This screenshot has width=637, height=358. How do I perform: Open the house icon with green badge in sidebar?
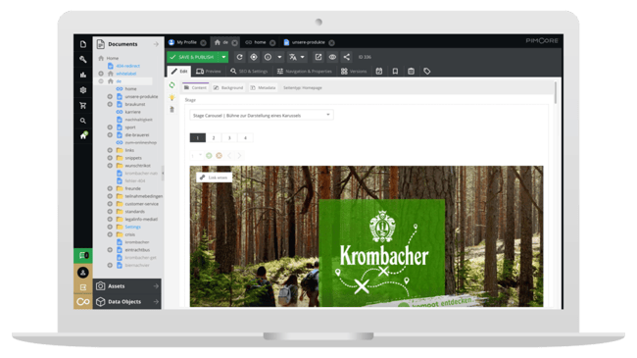(83, 135)
